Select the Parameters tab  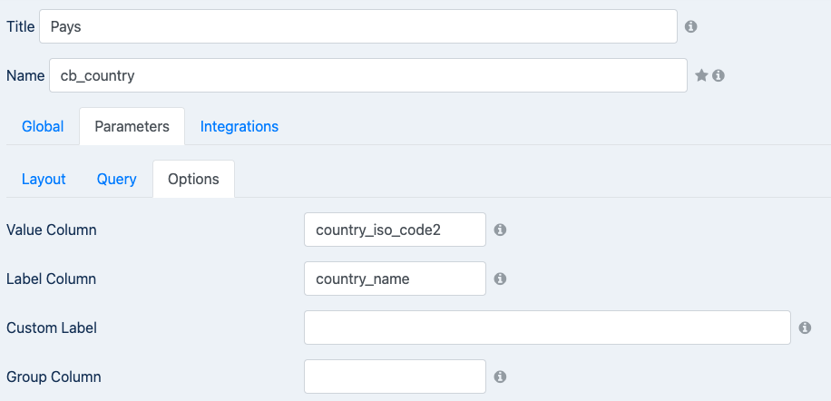coord(132,127)
